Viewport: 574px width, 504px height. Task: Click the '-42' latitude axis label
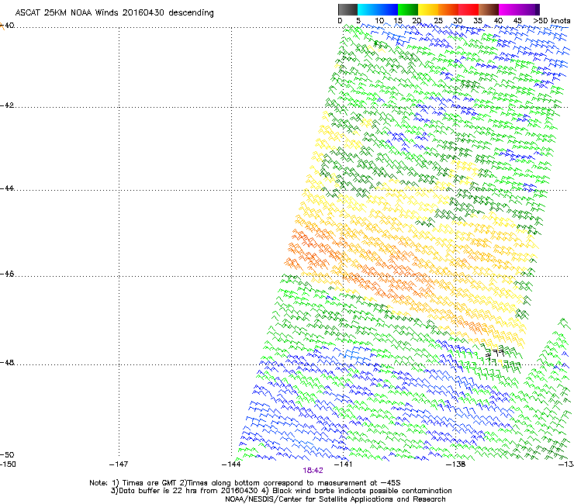pos(7,105)
